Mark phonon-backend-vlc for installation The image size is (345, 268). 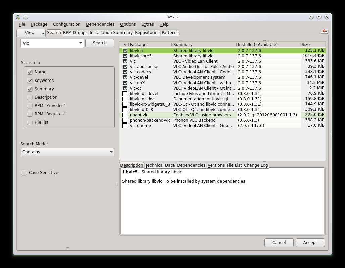tap(125, 120)
